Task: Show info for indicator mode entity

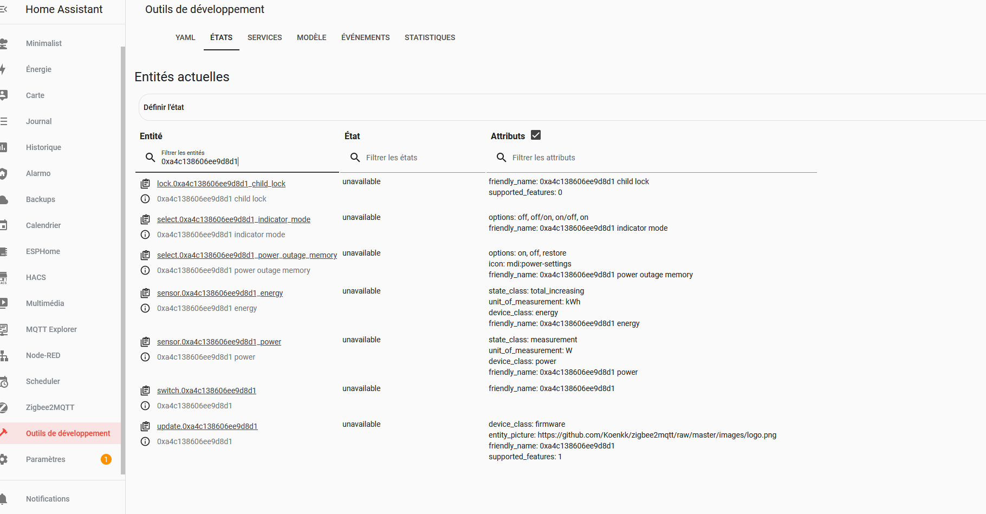Action: click(x=145, y=235)
